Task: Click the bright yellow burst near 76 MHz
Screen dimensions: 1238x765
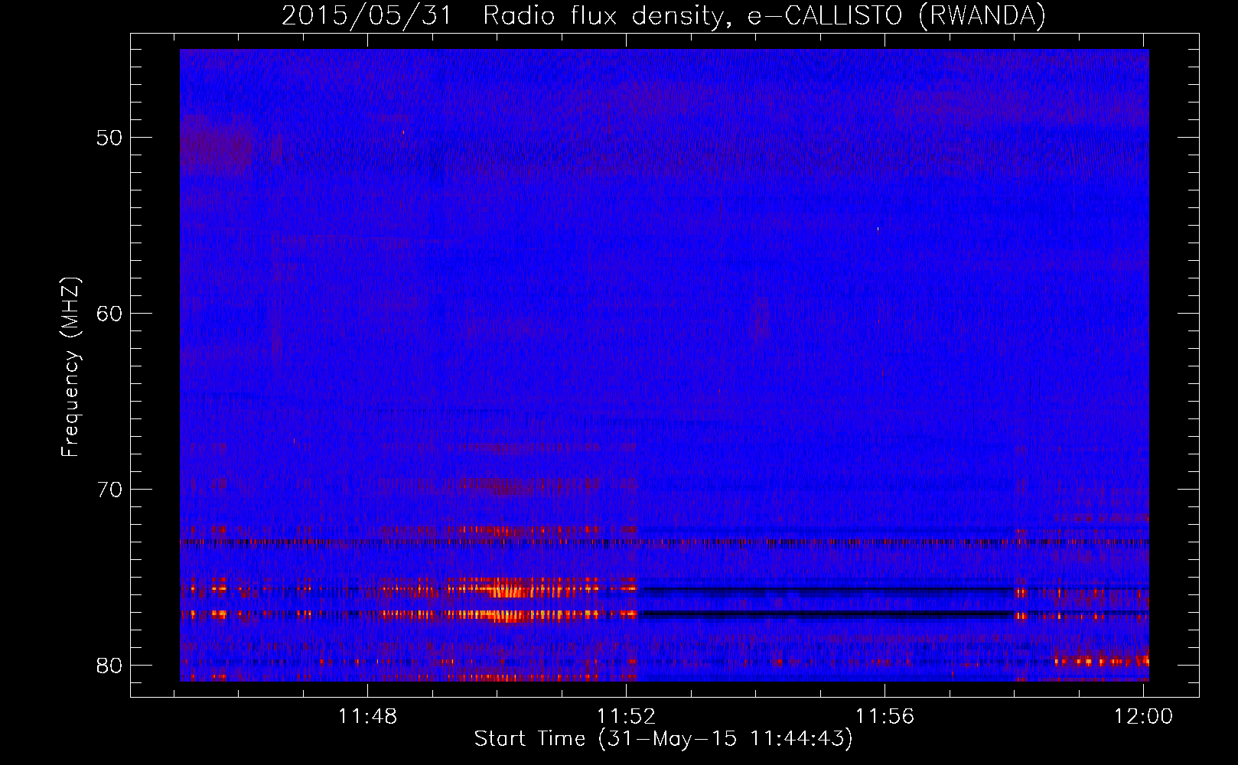Action: tap(508, 588)
